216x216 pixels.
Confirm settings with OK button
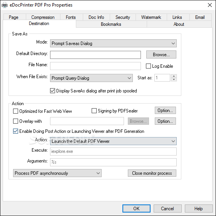136,208
